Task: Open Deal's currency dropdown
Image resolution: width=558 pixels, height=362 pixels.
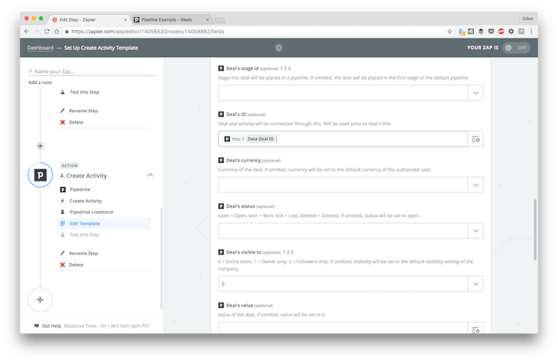Action: click(475, 184)
